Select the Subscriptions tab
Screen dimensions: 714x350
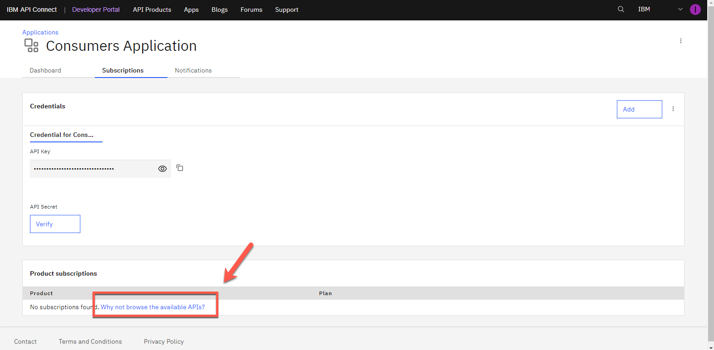[123, 70]
